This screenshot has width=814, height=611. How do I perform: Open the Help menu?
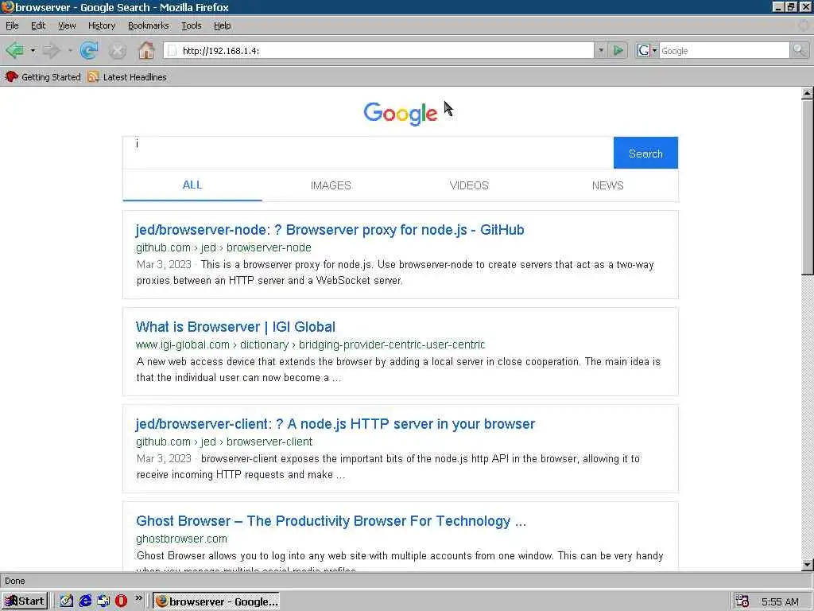223,25
